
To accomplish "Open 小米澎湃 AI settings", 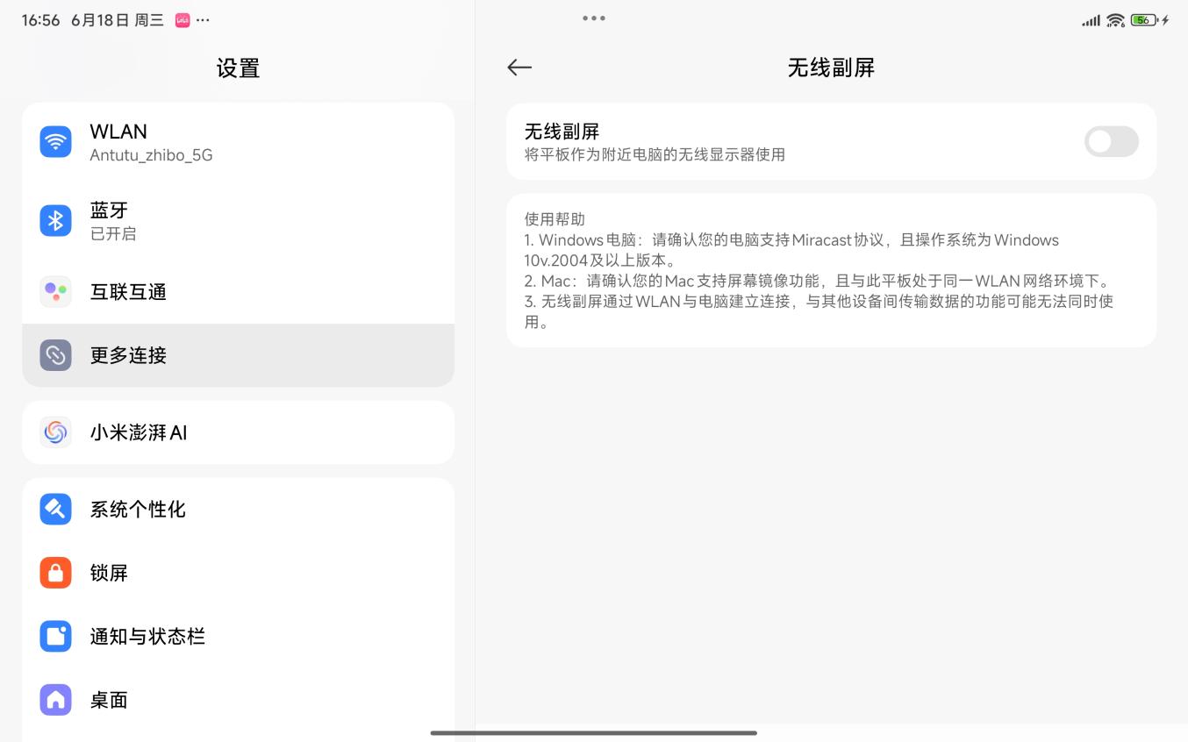I will [x=238, y=432].
